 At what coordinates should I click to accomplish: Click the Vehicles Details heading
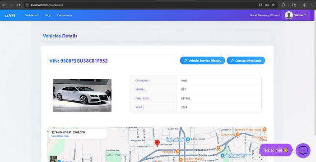(x=60, y=36)
